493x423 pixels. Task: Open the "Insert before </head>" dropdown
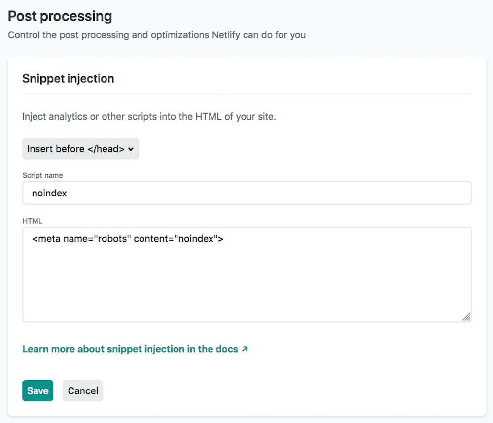pyautogui.click(x=80, y=149)
